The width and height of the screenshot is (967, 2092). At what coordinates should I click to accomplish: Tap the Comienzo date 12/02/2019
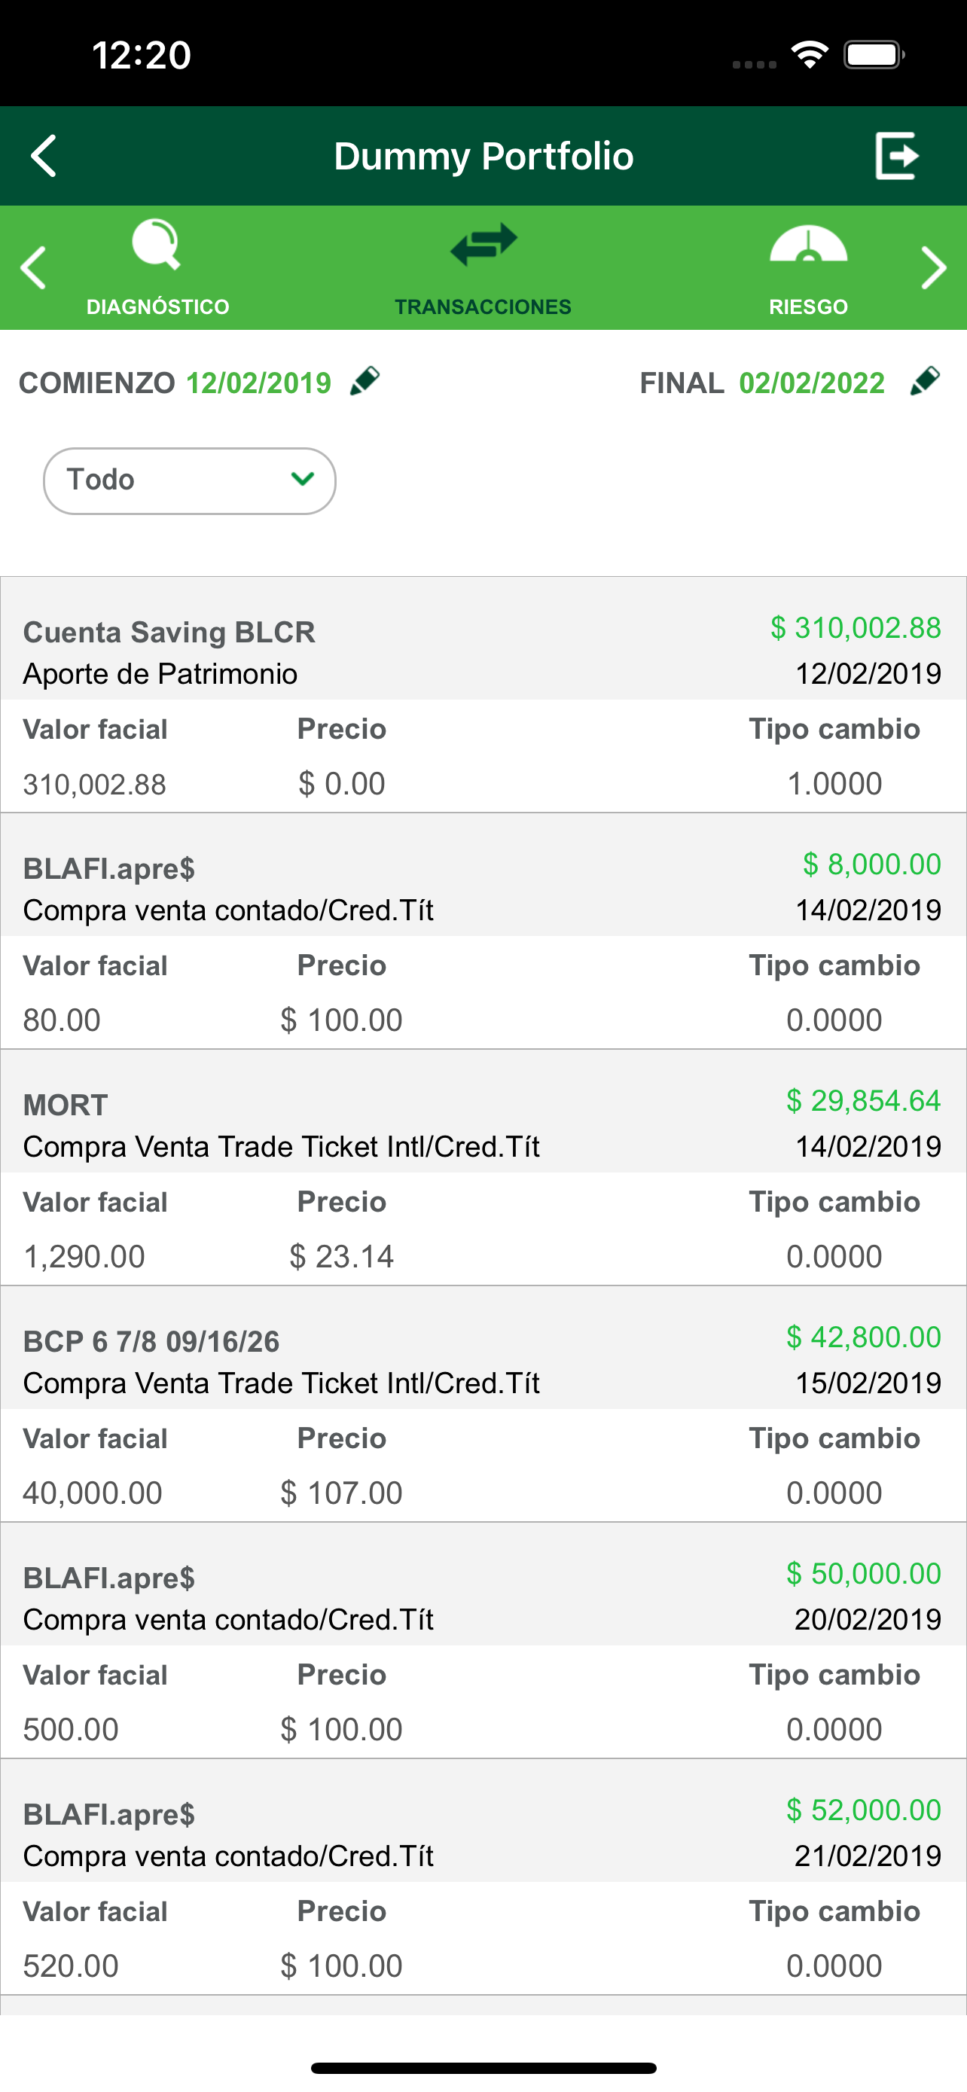tap(259, 383)
